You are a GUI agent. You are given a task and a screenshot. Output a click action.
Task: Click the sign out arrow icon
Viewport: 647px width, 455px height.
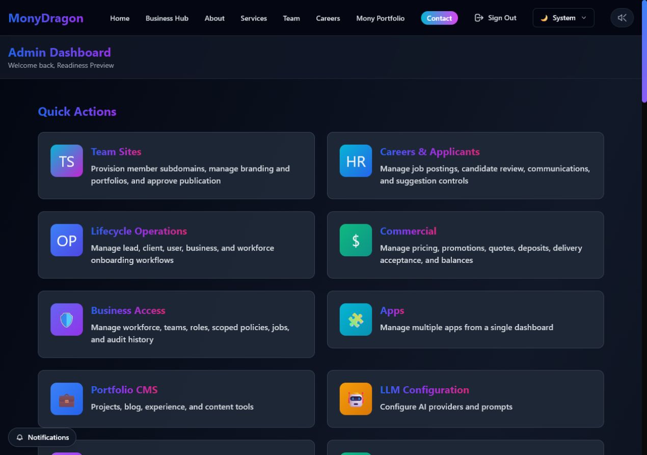[479, 18]
